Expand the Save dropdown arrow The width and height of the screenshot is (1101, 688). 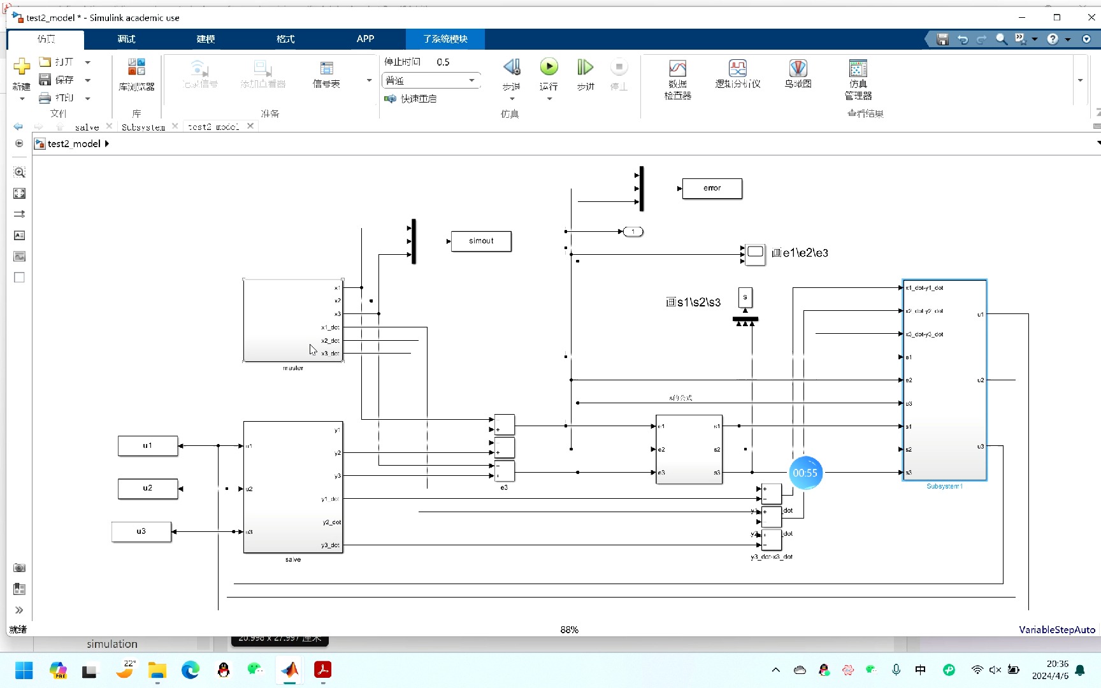[x=88, y=80]
